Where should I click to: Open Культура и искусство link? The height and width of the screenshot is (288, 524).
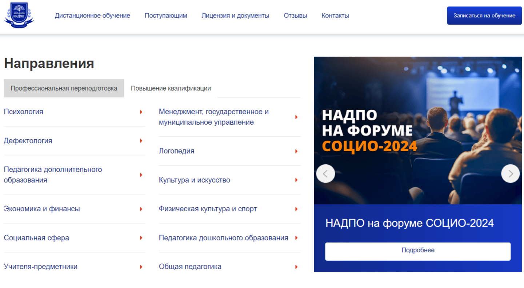tap(195, 180)
